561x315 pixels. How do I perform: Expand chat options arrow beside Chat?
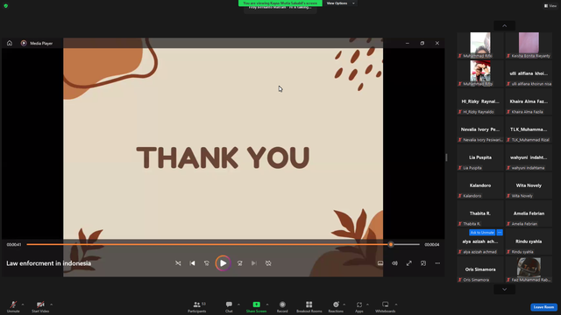(x=238, y=304)
